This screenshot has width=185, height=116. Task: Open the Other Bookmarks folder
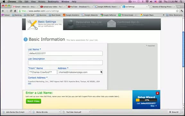coord(174,15)
